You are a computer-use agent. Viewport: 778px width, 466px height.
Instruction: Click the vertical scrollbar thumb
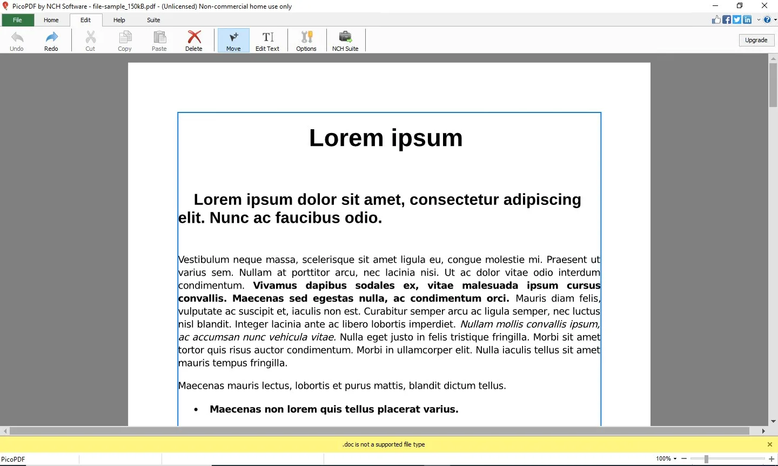(x=773, y=84)
